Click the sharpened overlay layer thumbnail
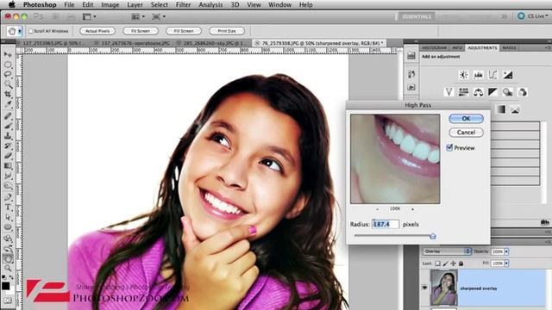Image resolution: width=552 pixels, height=310 pixels. 443,288
